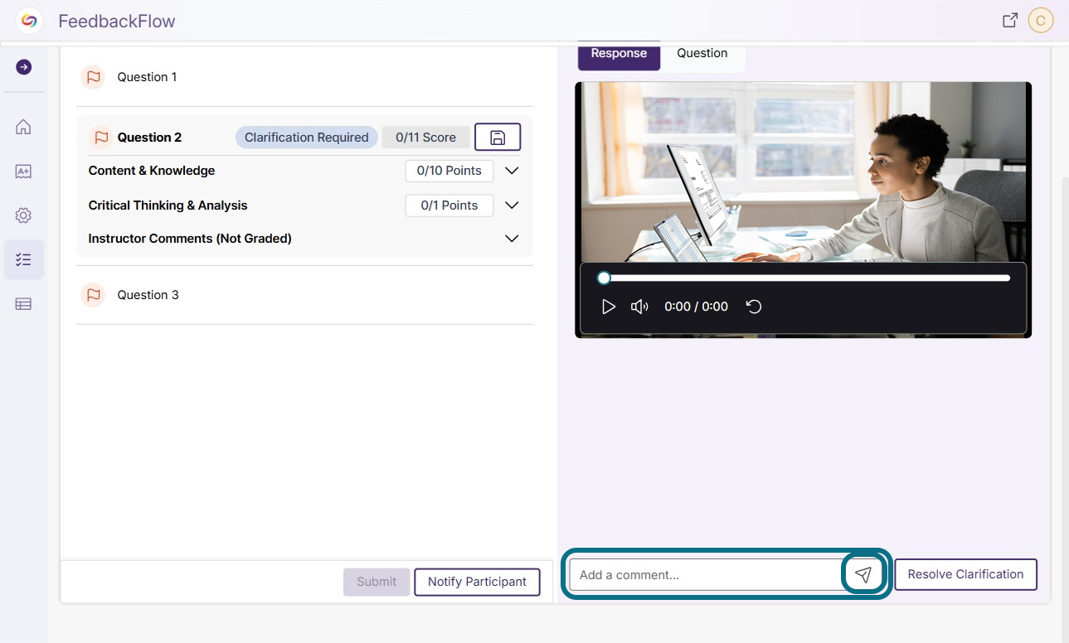Mute the video volume
This screenshot has width=1069, height=643.
pyautogui.click(x=639, y=307)
